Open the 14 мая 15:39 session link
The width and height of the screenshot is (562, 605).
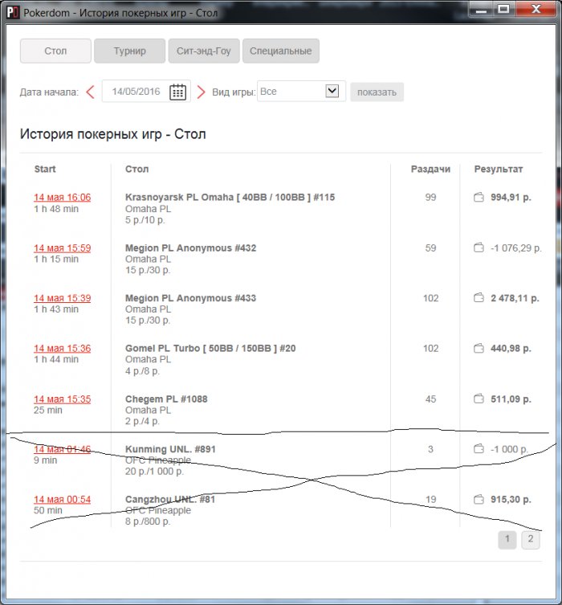(x=62, y=298)
